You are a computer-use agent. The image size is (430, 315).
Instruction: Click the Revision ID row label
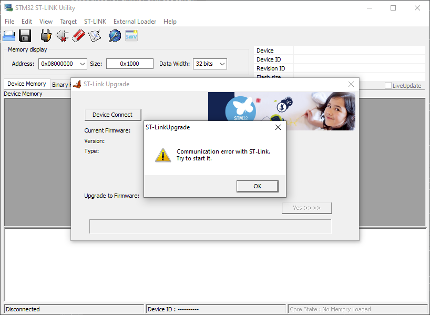point(271,68)
